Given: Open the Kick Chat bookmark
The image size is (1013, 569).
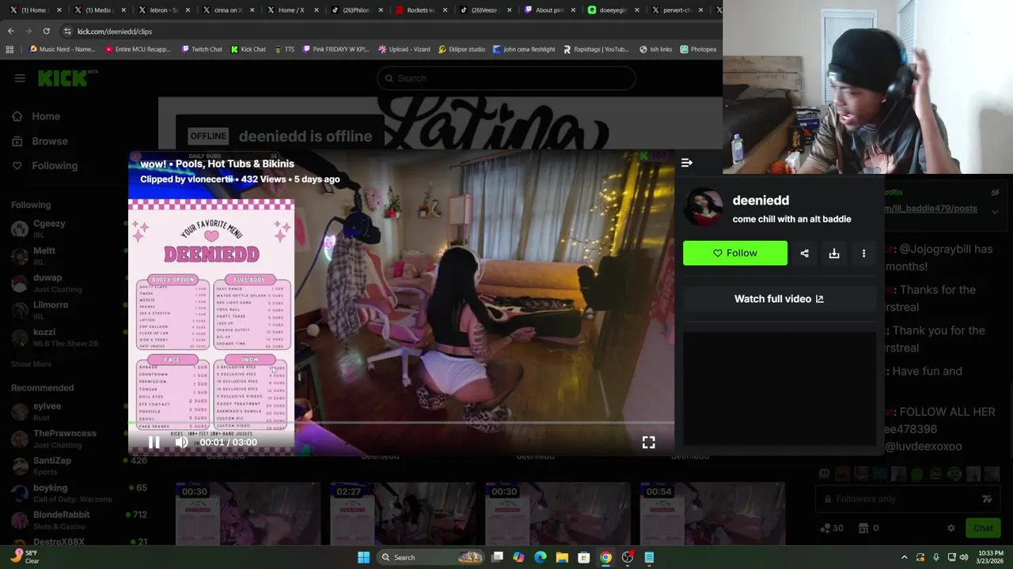Looking at the screenshot, I should 249,49.
